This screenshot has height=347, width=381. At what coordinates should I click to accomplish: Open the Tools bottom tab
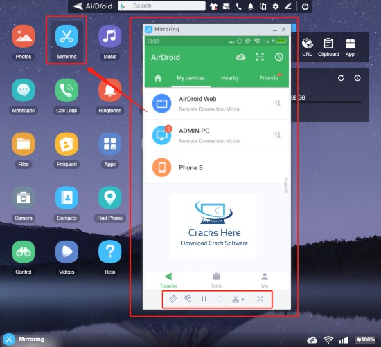pos(217,280)
